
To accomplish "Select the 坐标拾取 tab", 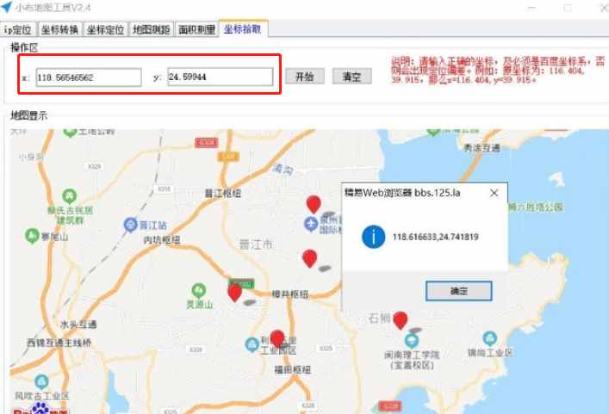I will point(243,28).
